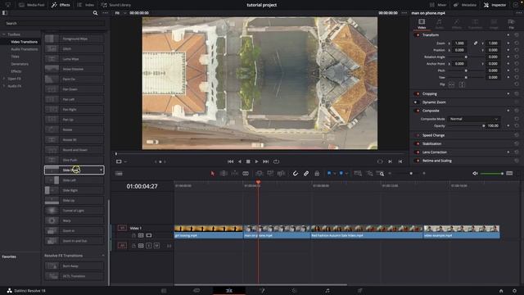Open the viewer Fit zoom dropdown
This screenshot has width=524, height=295.
pos(120,13)
